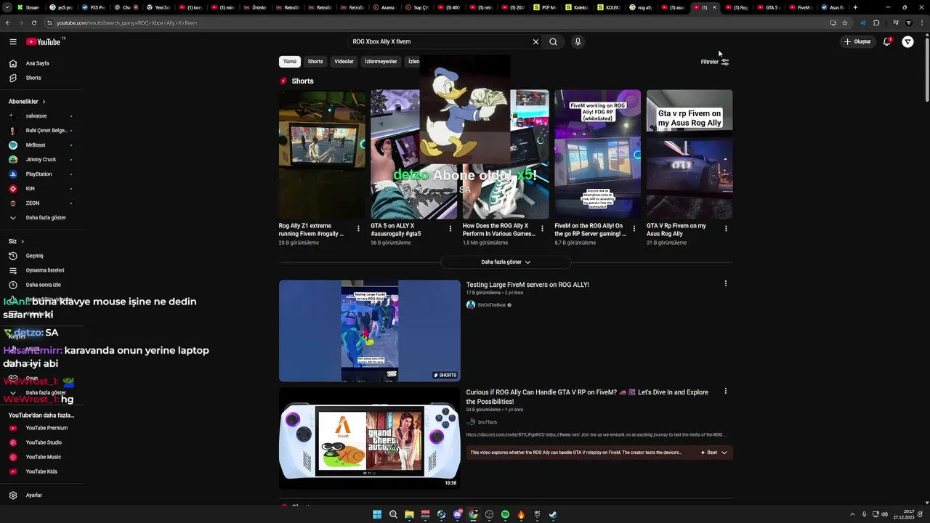Image resolution: width=930 pixels, height=523 pixels.
Task: Go back with browser back arrow
Action: coord(8,23)
